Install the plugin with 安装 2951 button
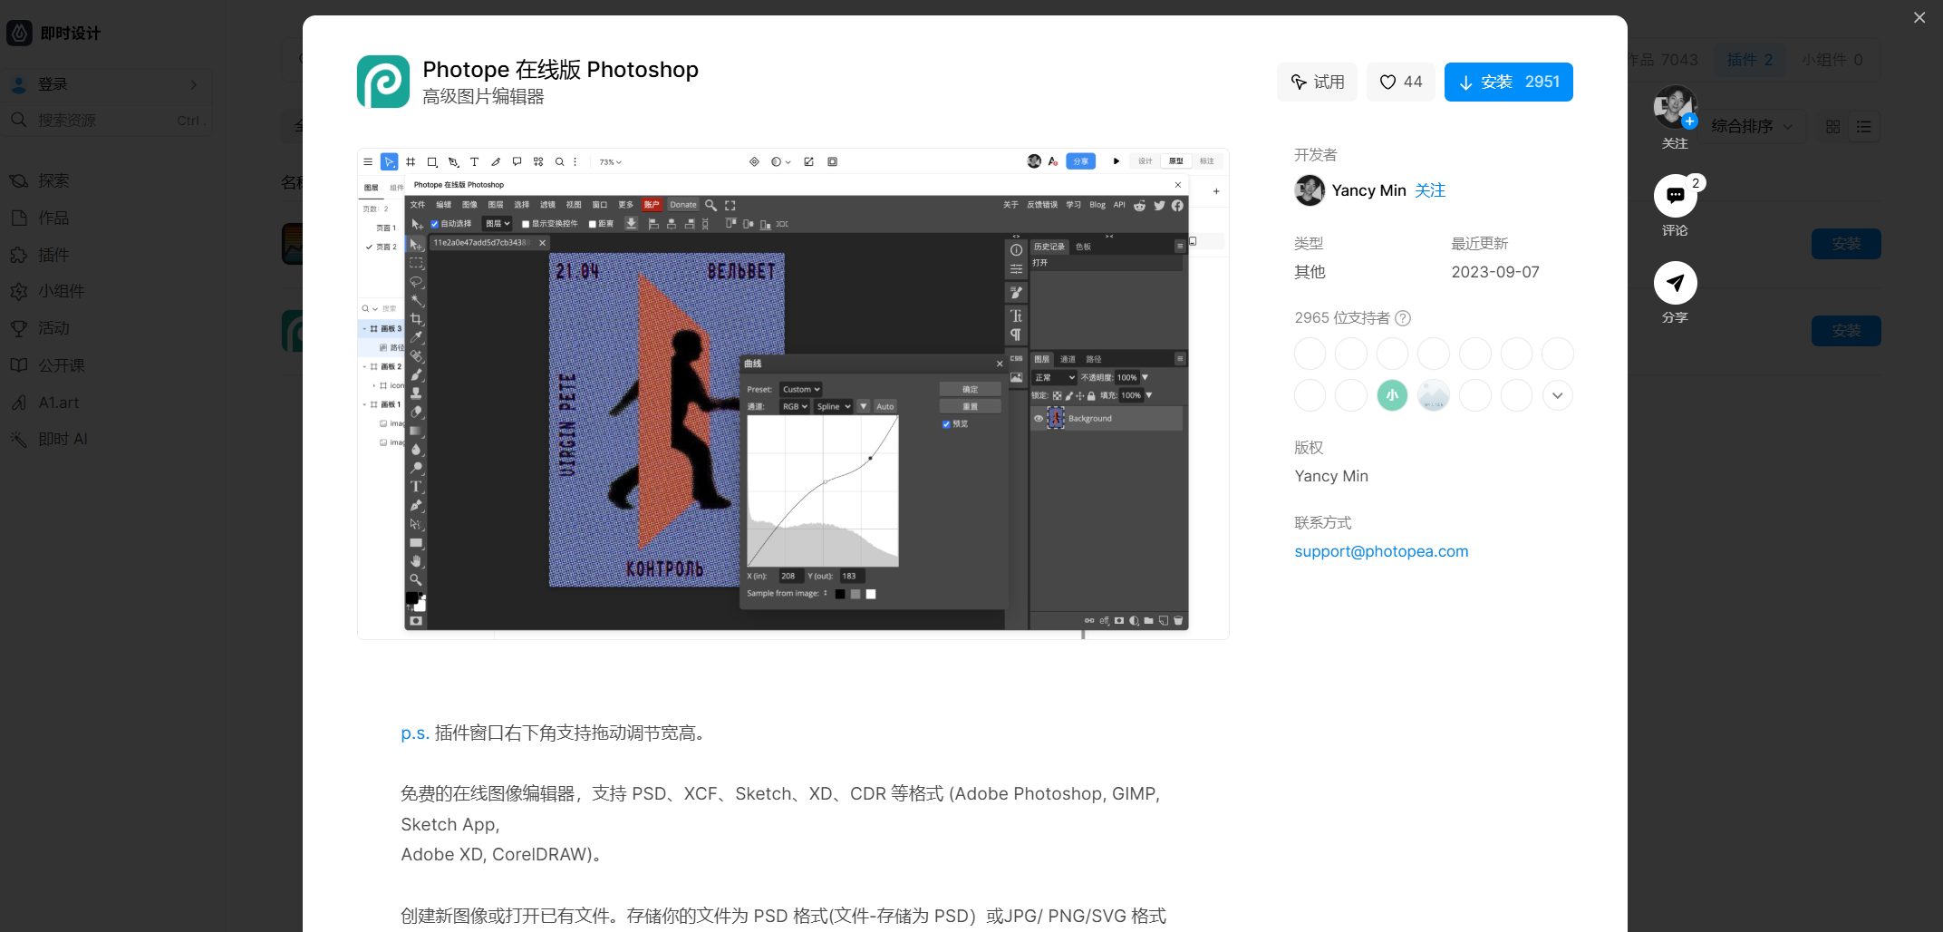Screen dimensions: 1943x932 point(1508,82)
